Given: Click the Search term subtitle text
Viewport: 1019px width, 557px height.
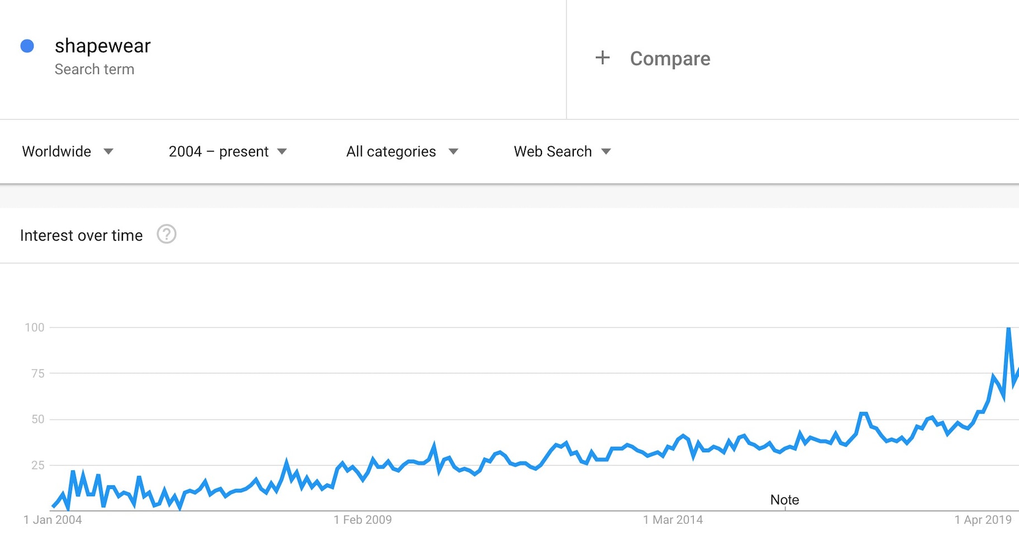Looking at the screenshot, I should 94,69.
